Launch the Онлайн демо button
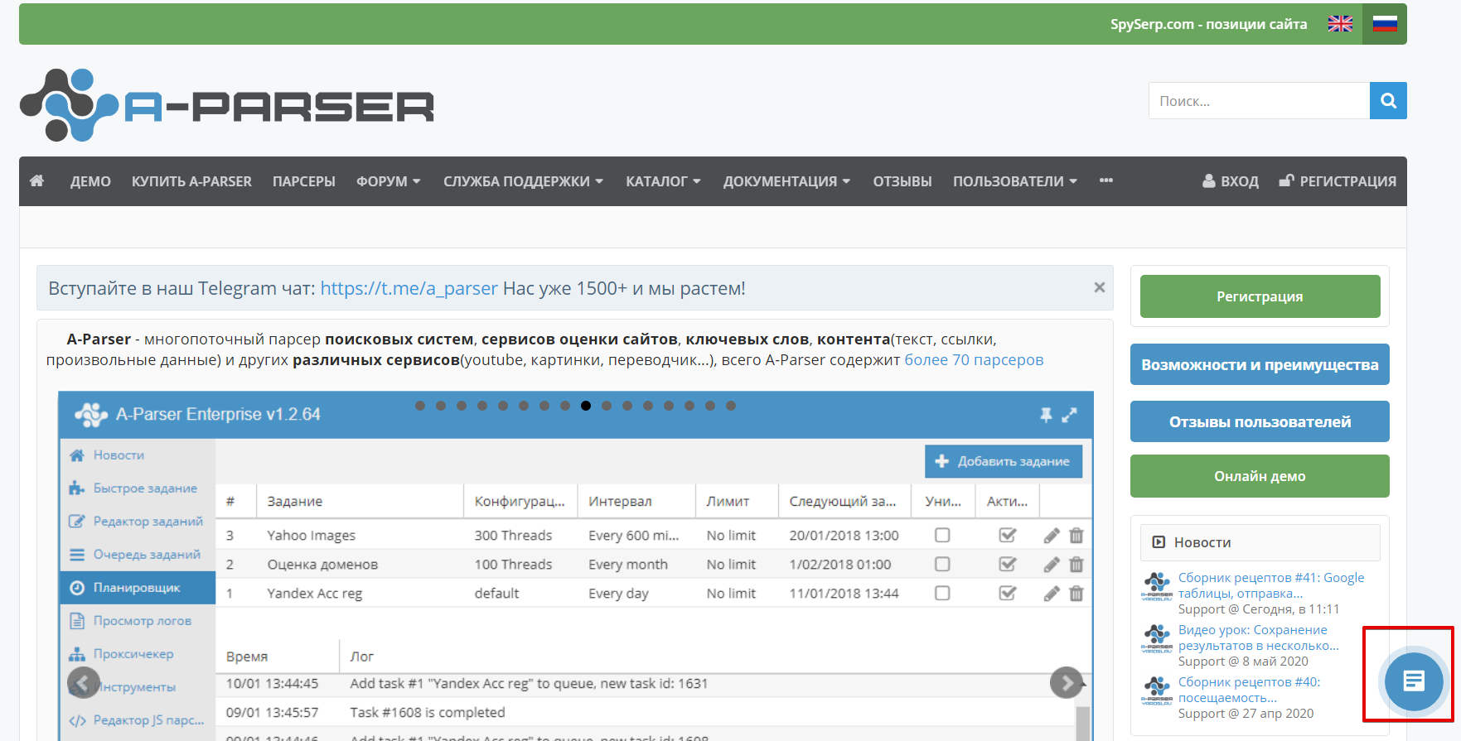Screen dimensions: 1461x741 point(1260,476)
